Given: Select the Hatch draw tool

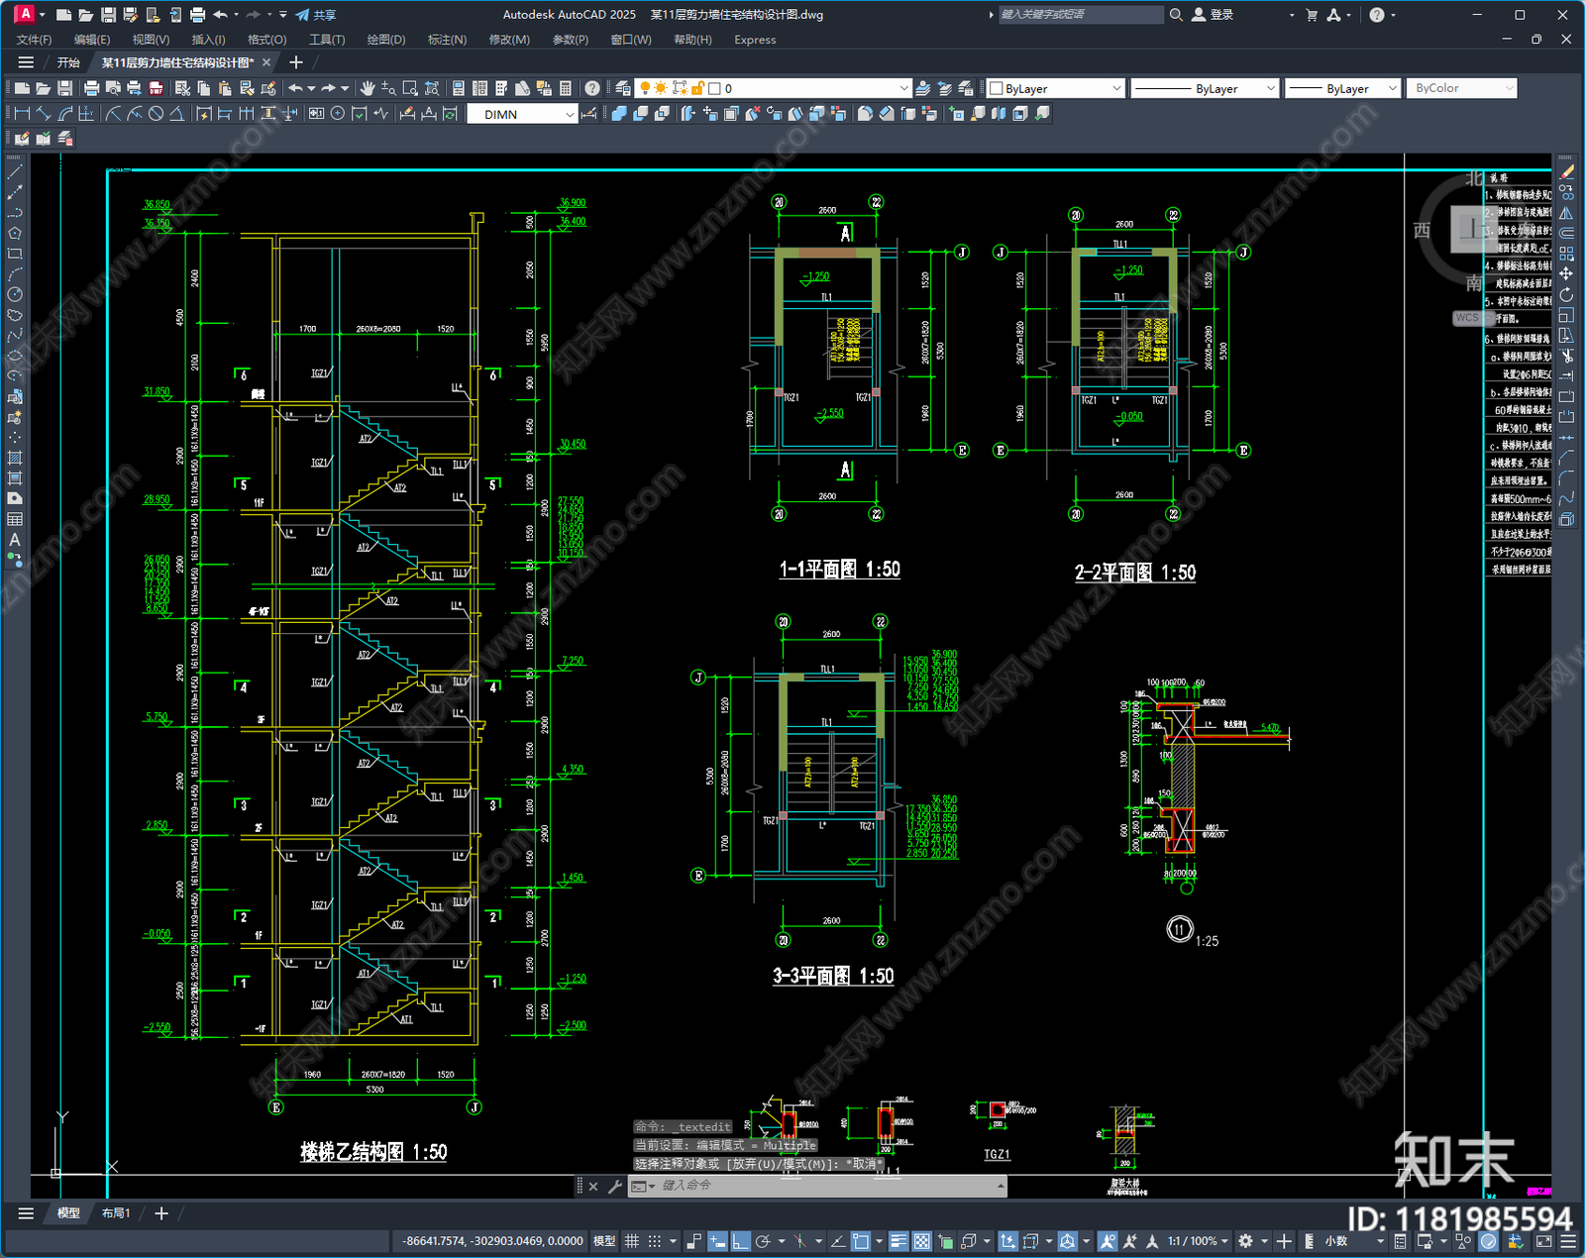Looking at the screenshot, I should pos(15,458).
